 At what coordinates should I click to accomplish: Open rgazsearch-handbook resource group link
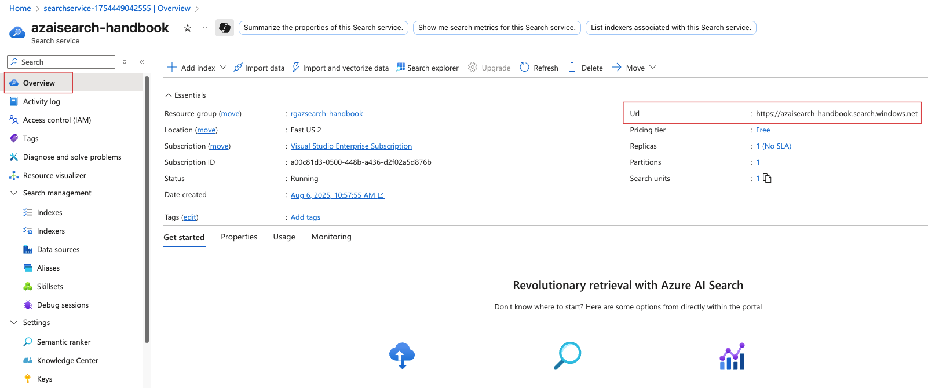point(327,114)
